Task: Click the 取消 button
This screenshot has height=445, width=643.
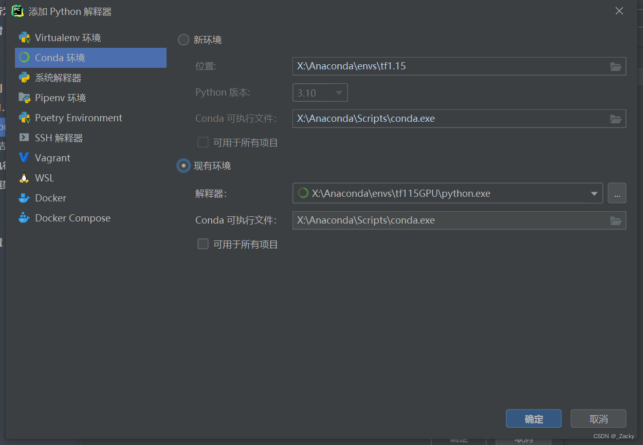Action: point(598,419)
